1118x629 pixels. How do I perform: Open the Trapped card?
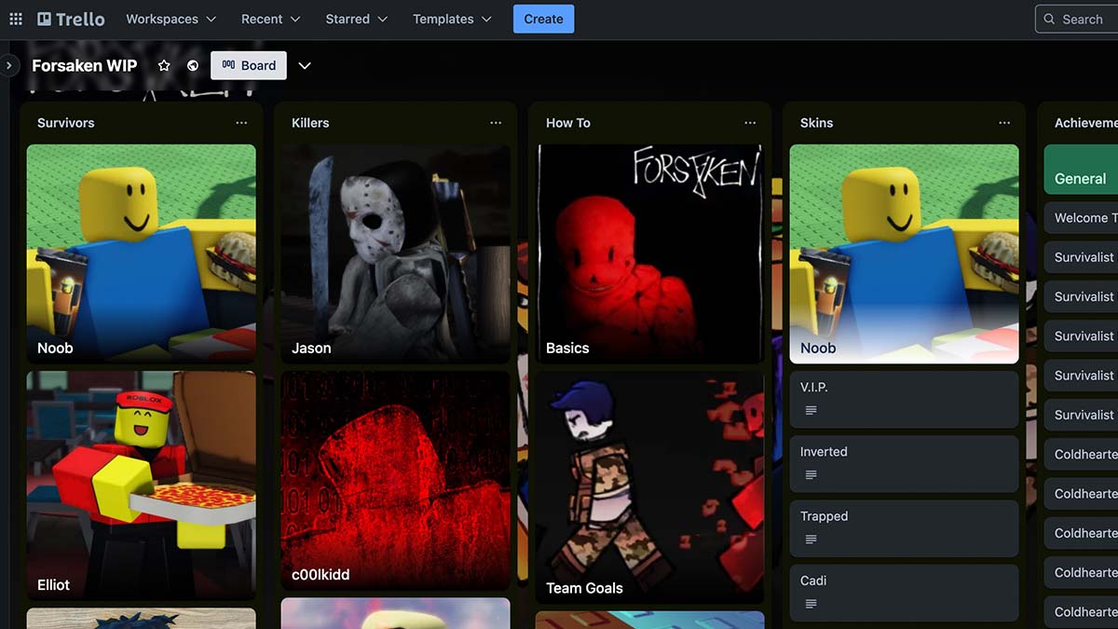[x=905, y=527]
